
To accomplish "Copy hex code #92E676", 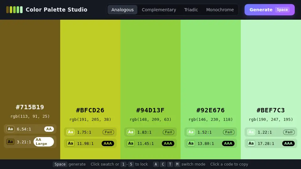I will 211,110.
